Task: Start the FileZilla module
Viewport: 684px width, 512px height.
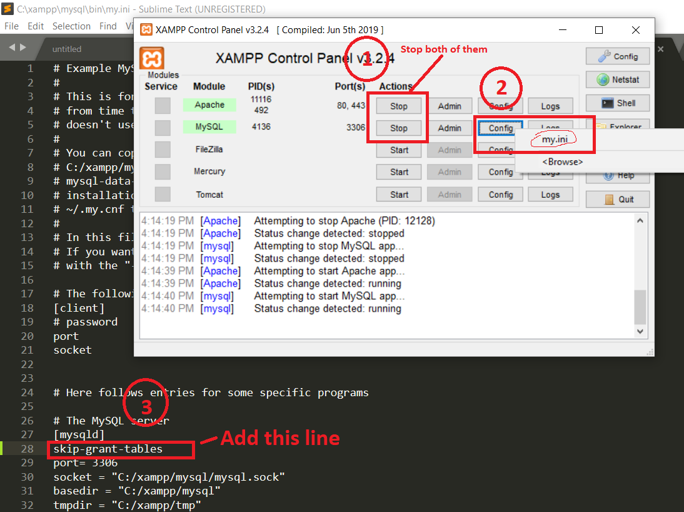Action: pos(399,150)
